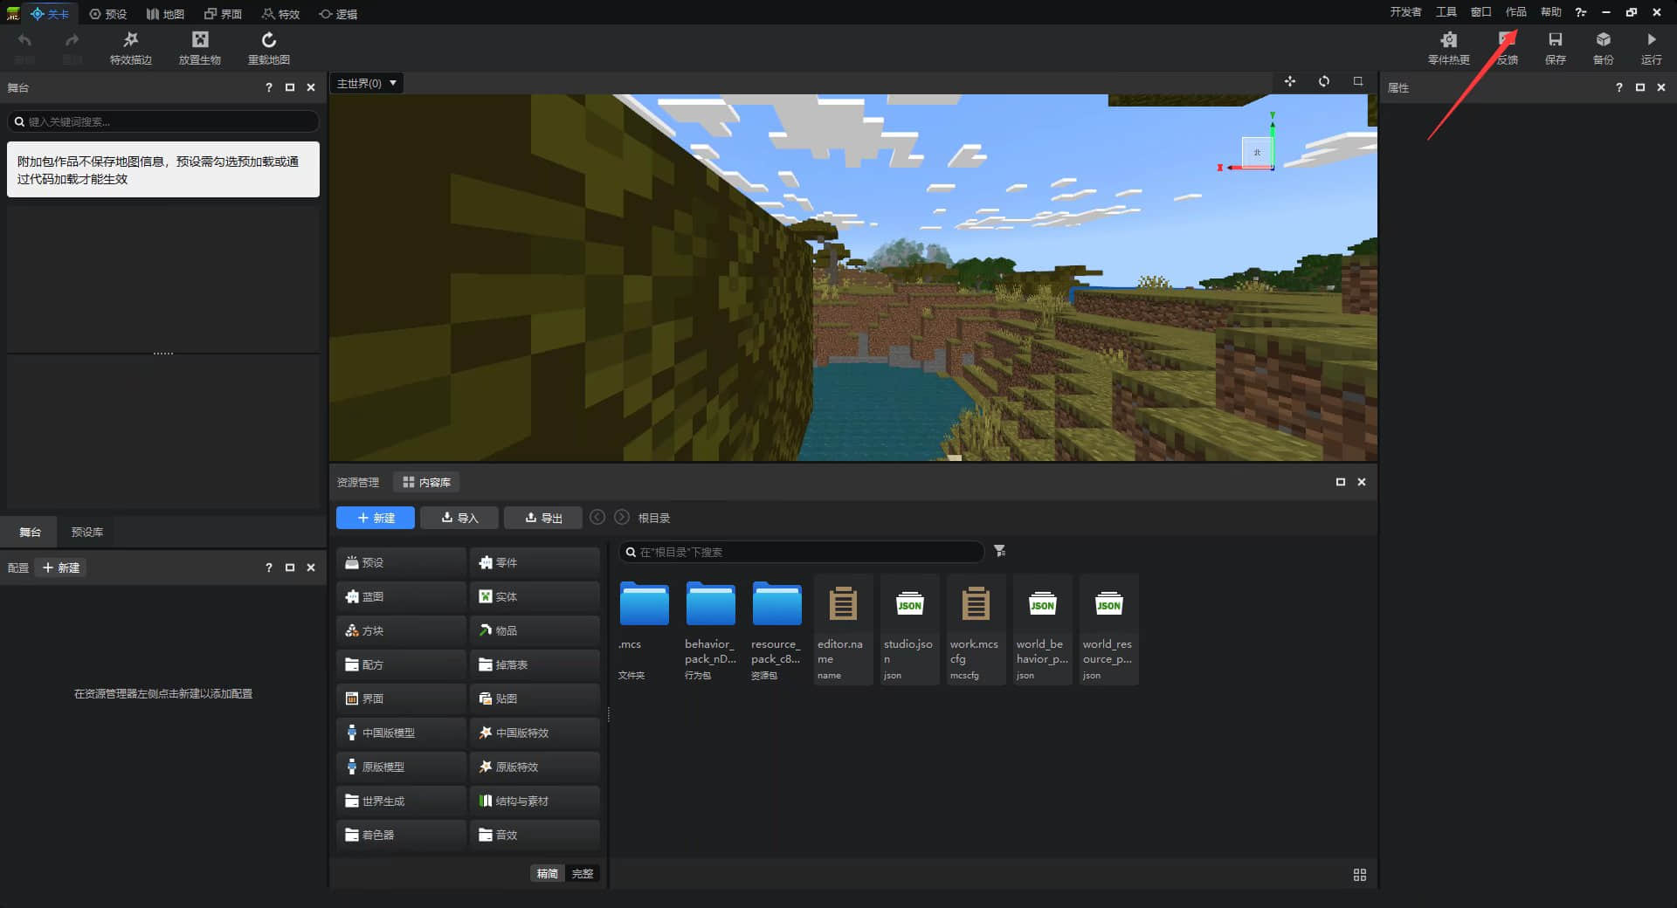Open the 帮助 help menu

[x=1551, y=12]
